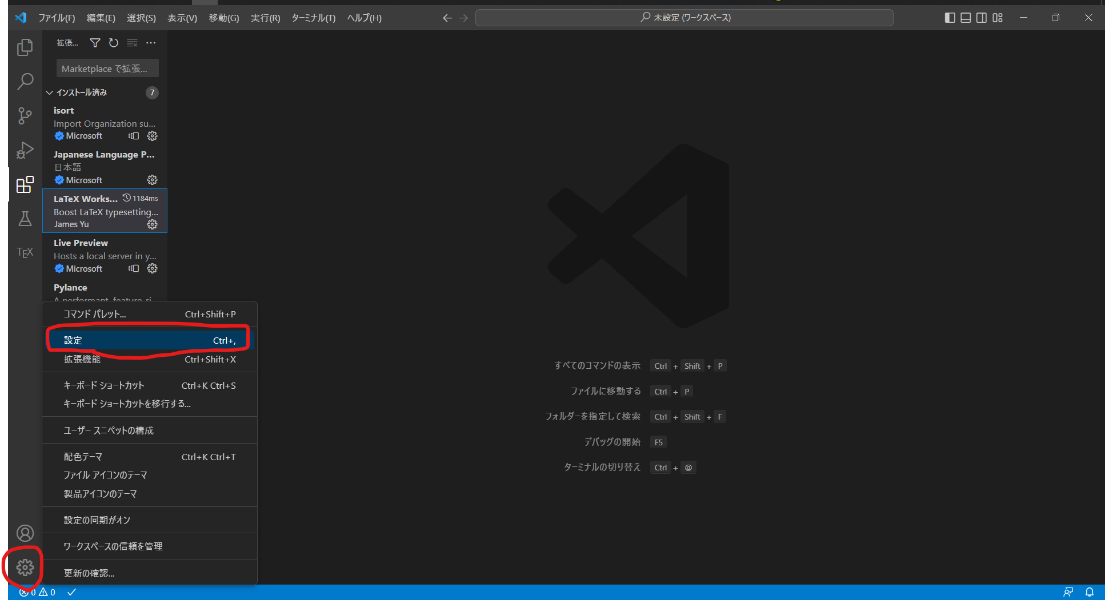Open the Explorer view icon
This screenshot has width=1105, height=600.
point(25,47)
